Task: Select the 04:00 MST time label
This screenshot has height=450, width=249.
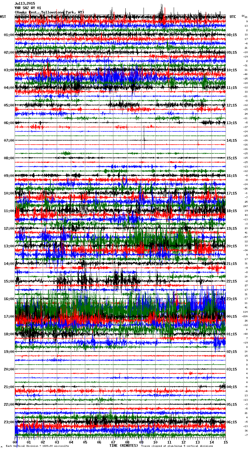Action: tap(9, 88)
